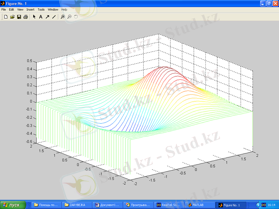Click the 0.5 label on the vertical axis
Viewport: 279px width, 209px height.
(x=30, y=61)
